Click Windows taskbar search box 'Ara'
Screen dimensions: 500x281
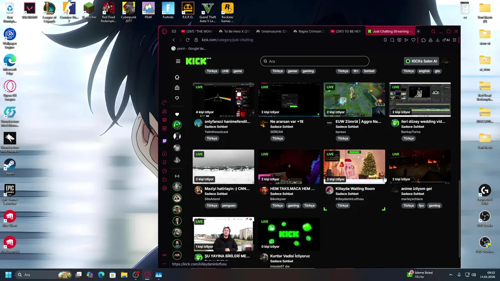click(44, 275)
